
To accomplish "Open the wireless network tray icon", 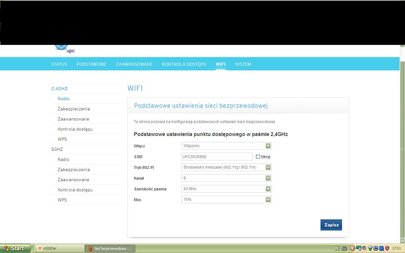I will (370, 248).
